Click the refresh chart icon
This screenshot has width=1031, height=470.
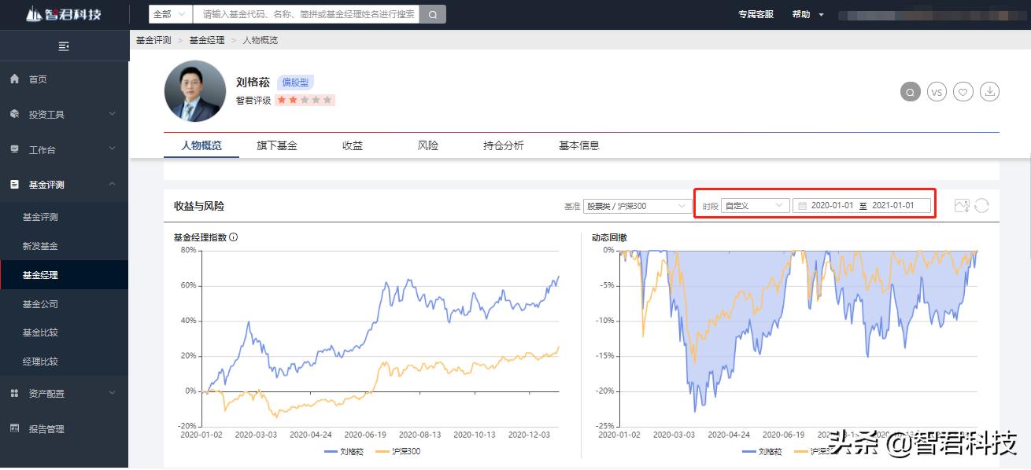click(981, 206)
